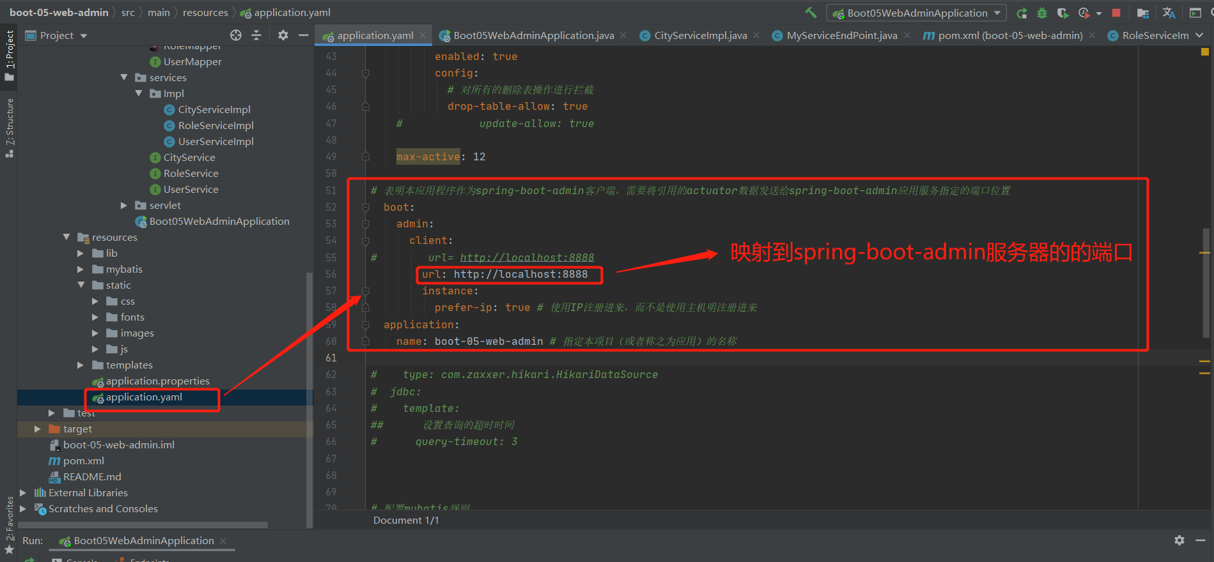
Task: Close the CityServiceImpl.java tab
Action: point(756,36)
